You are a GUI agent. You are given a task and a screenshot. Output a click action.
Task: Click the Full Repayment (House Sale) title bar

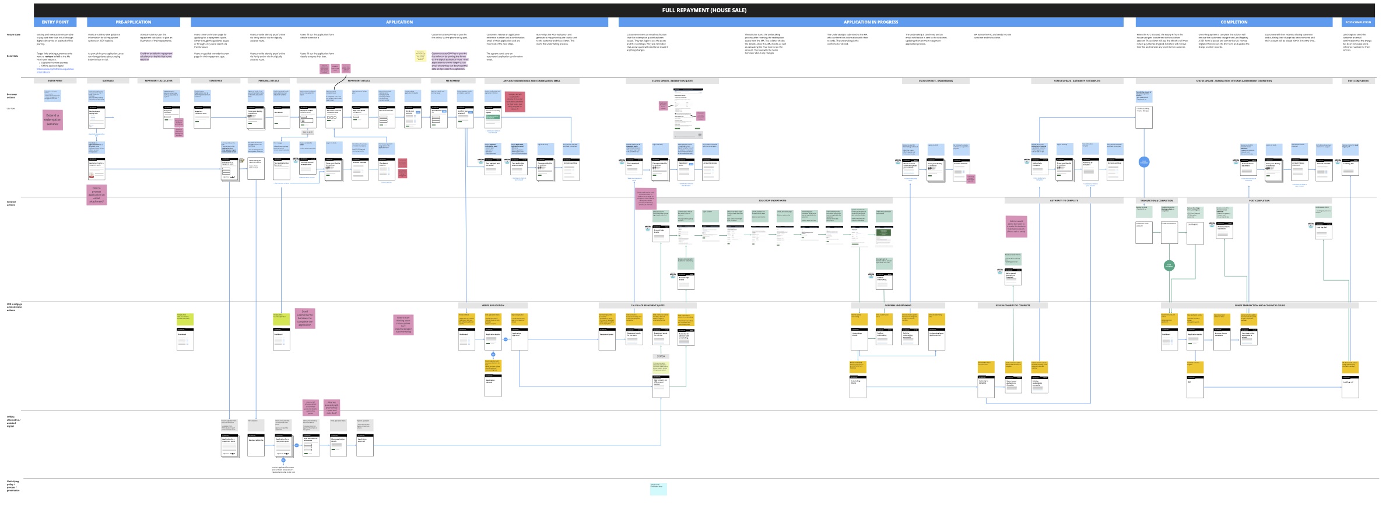pyautogui.click(x=704, y=10)
